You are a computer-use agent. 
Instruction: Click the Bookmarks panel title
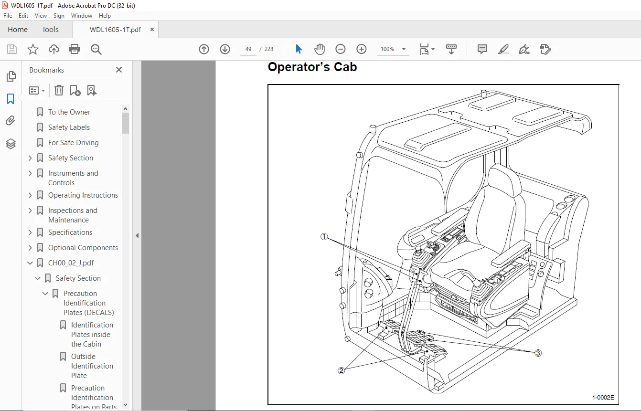click(46, 70)
